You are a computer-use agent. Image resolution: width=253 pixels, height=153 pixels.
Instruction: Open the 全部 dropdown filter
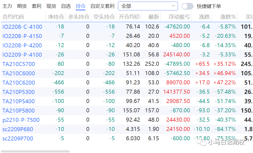pos(148,6)
